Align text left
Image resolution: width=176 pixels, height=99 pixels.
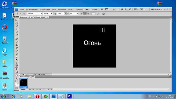(x=81, y=13)
